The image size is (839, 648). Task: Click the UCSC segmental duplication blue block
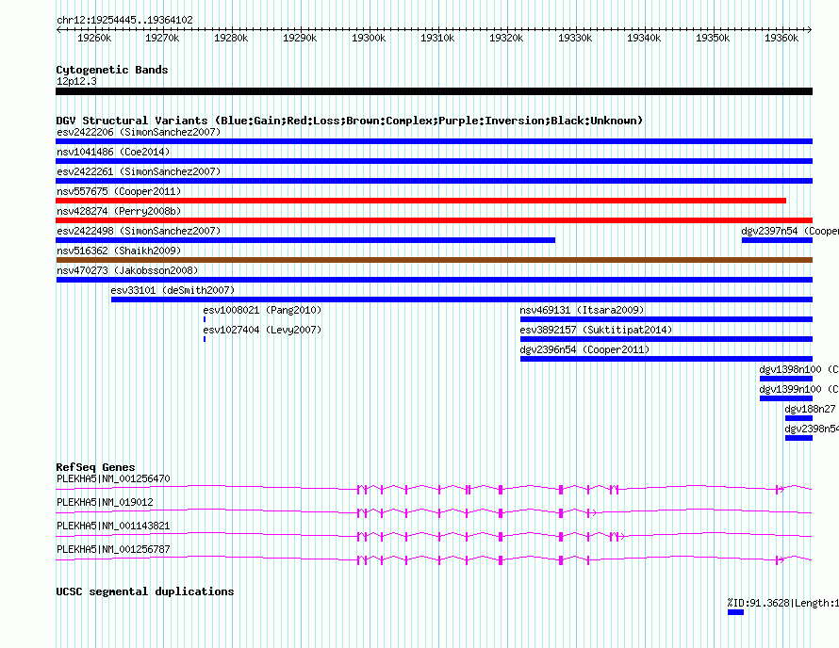(x=735, y=612)
